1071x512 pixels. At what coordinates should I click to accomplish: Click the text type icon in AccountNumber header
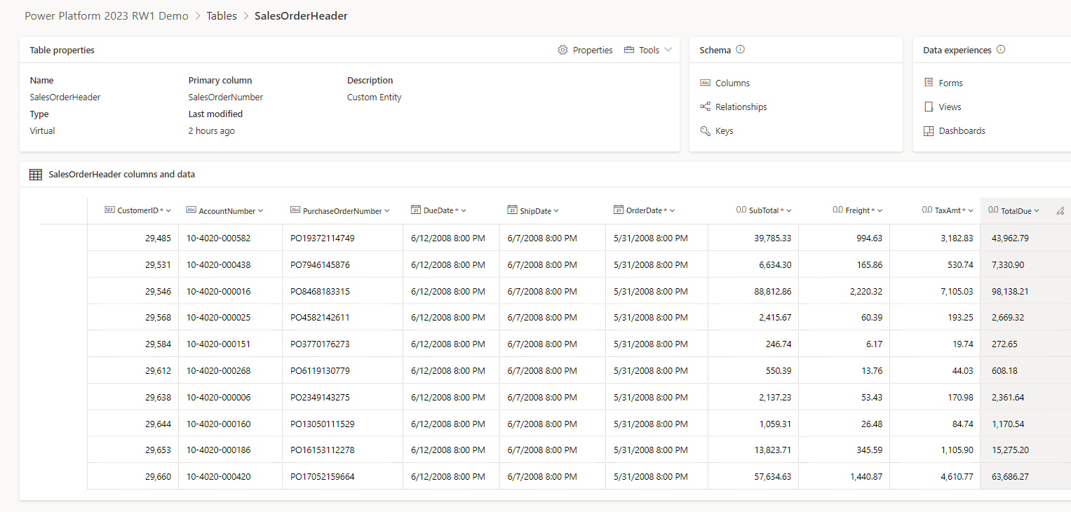pyautogui.click(x=191, y=210)
